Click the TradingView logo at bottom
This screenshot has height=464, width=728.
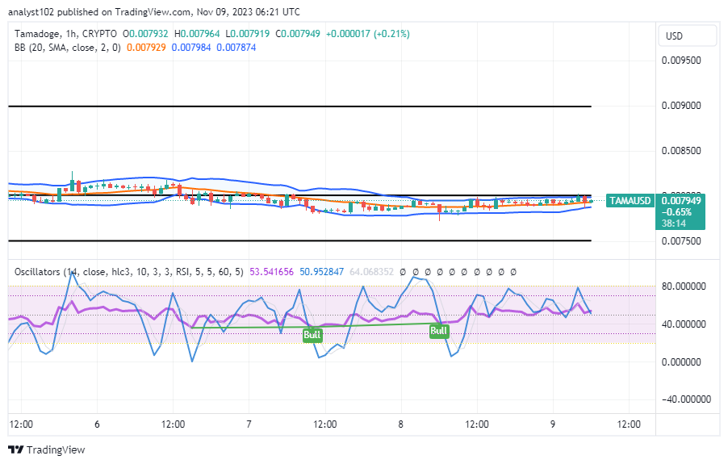(x=47, y=449)
